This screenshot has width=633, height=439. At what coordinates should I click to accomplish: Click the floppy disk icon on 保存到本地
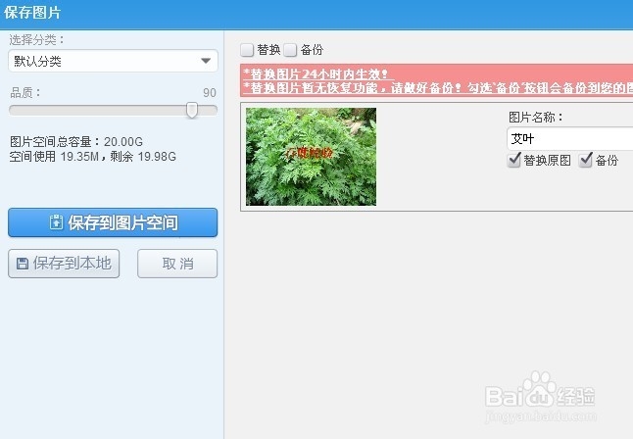23,264
